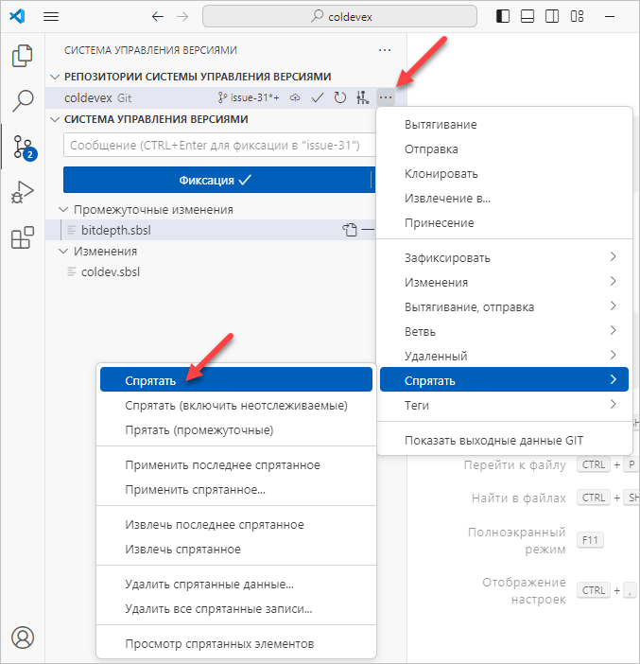Click the commit message input field
Image resolution: width=640 pixels, height=664 pixels.
(217, 146)
